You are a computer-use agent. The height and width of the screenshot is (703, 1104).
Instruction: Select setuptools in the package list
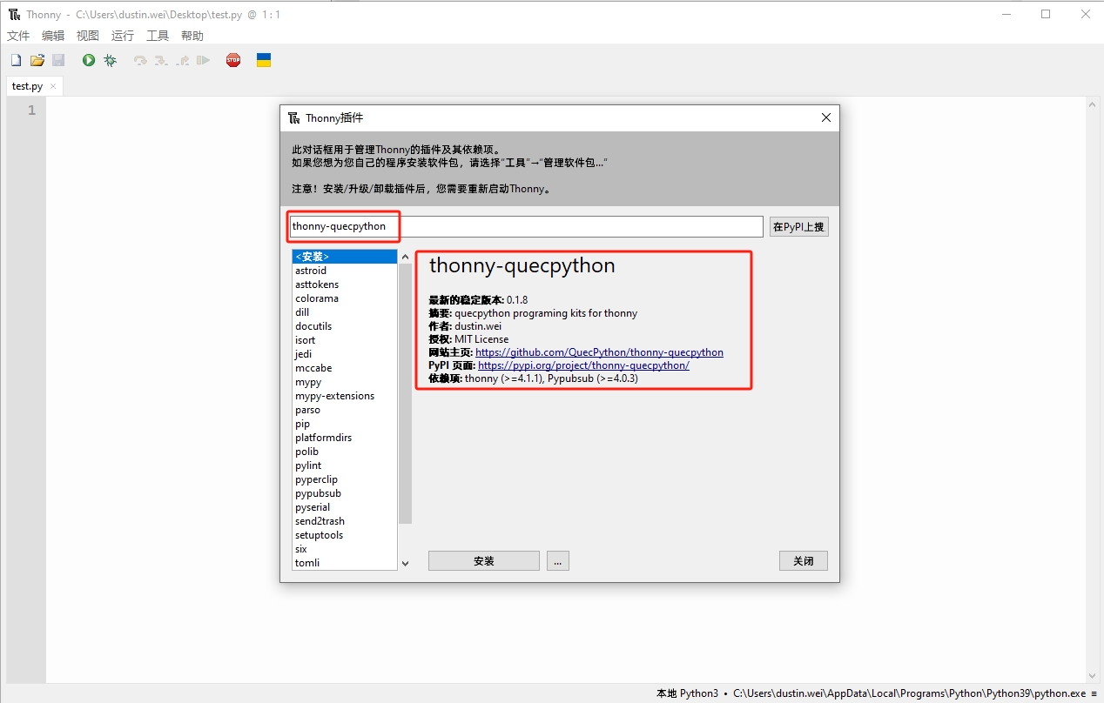345,535
